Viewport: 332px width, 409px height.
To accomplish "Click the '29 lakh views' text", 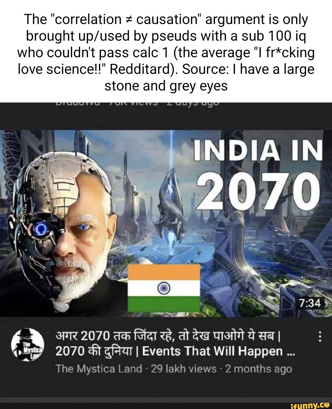I will coord(184,369).
